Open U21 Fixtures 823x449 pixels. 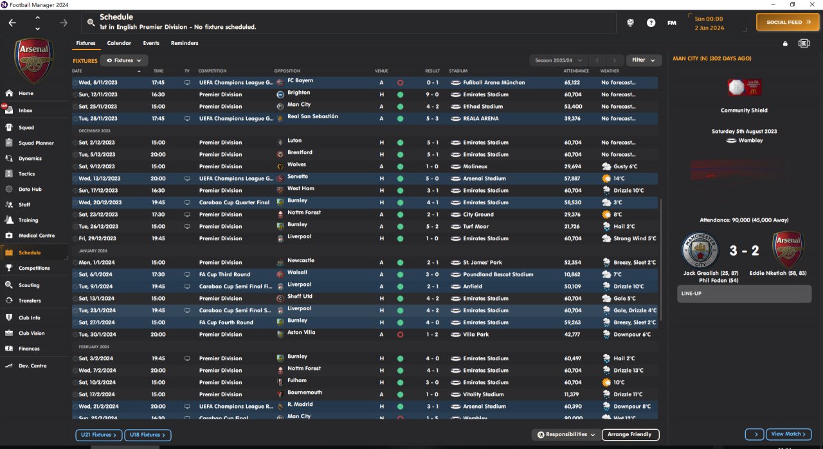(x=98, y=435)
